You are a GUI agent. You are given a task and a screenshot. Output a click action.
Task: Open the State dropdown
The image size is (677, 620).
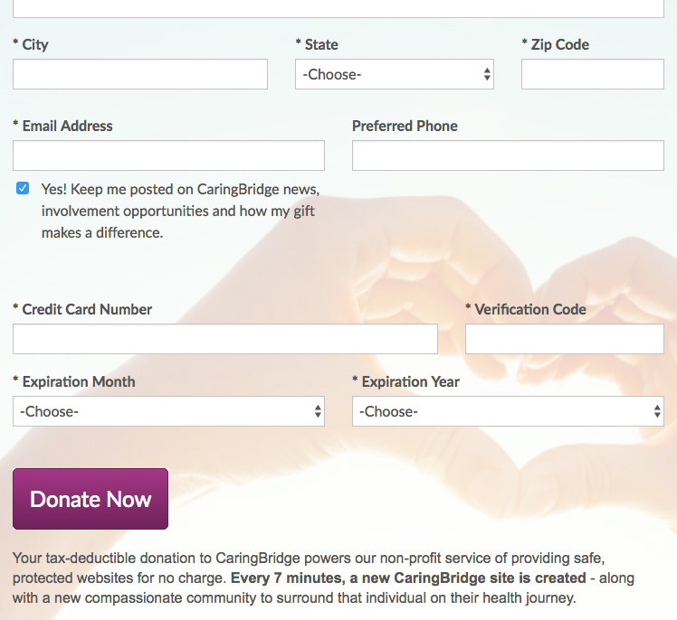[395, 74]
